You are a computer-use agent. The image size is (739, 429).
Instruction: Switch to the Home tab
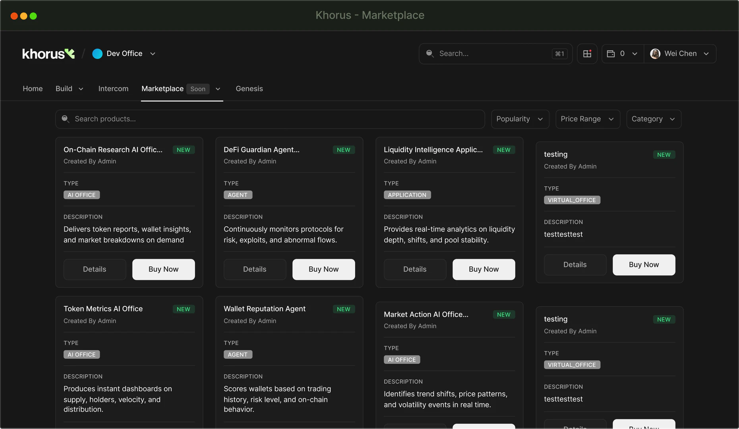[33, 89]
